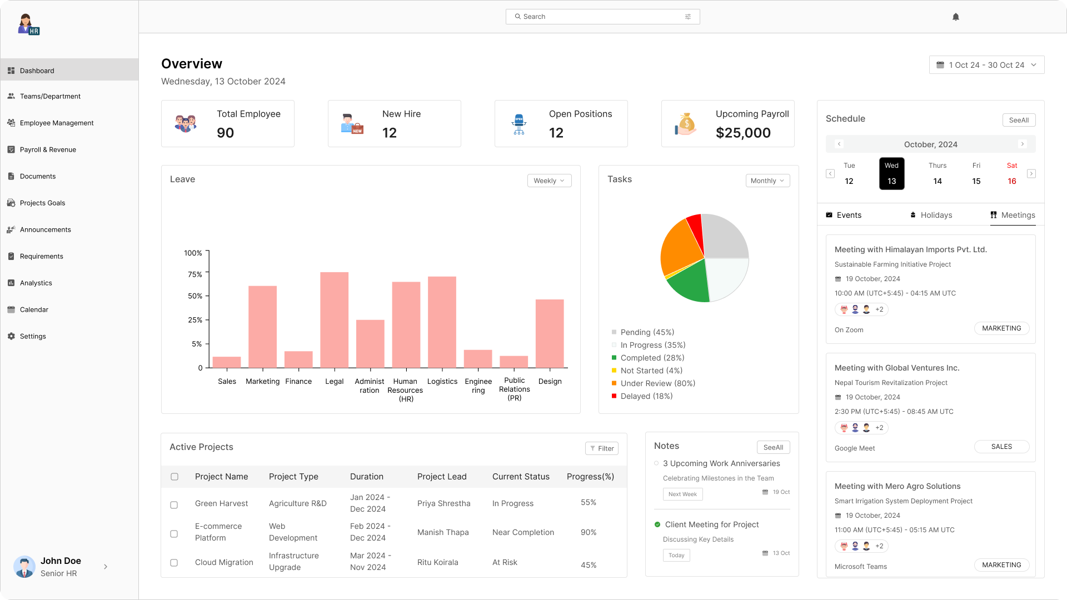
Task: Select Sat 16 in the schedule
Action: click(x=1012, y=173)
